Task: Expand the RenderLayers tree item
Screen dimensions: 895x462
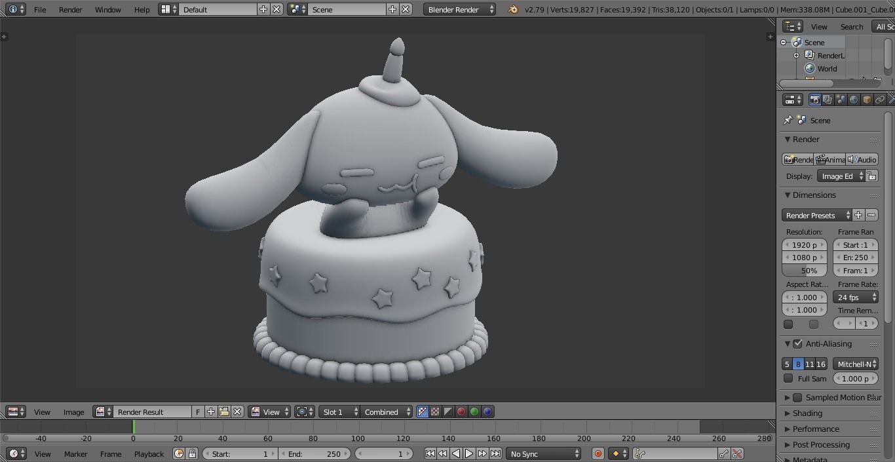Action: click(x=796, y=56)
